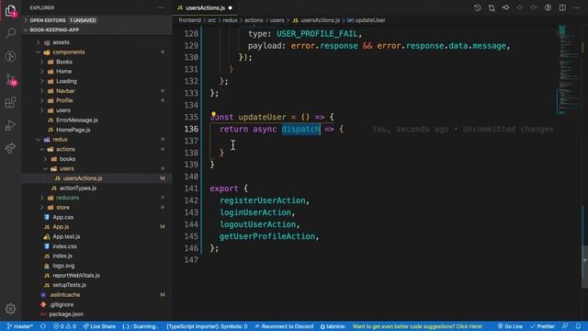This screenshot has width=588, height=331.
Task: Click the editor vertical scrollbar thumb
Action: click(584, 266)
